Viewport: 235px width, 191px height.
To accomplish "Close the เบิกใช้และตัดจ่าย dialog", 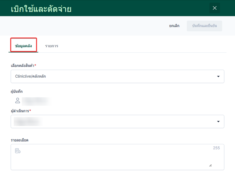I will tap(215, 8).
